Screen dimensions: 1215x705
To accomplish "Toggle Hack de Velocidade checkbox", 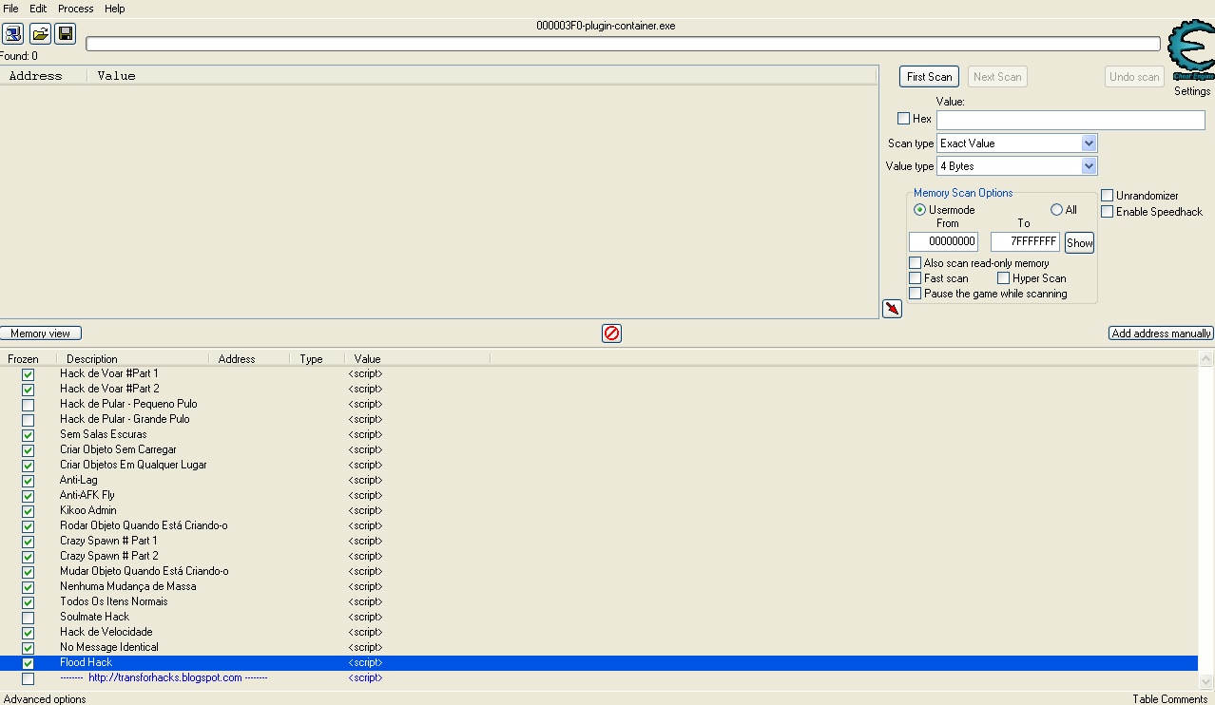I will point(28,633).
